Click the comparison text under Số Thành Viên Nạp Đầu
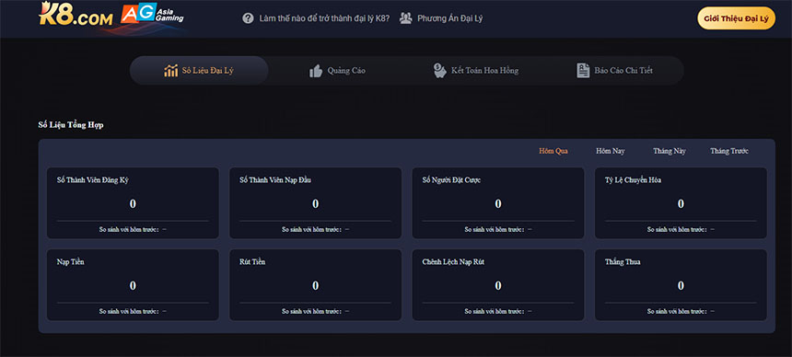Screen dimensions: 792x357 pos(316,229)
